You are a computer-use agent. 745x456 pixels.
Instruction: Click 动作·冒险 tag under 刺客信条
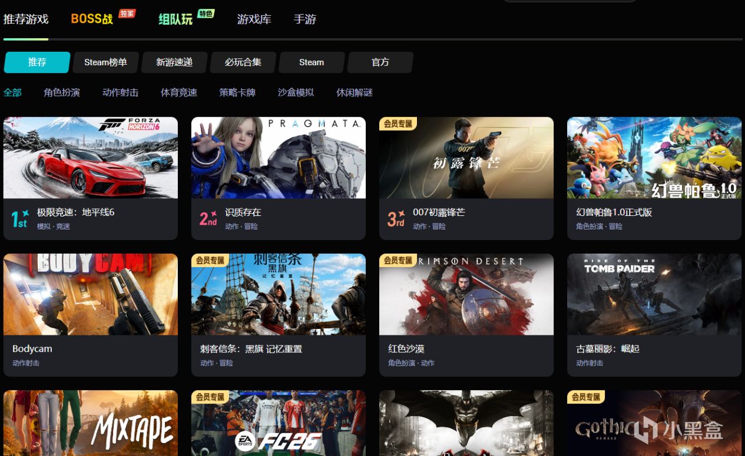[217, 363]
